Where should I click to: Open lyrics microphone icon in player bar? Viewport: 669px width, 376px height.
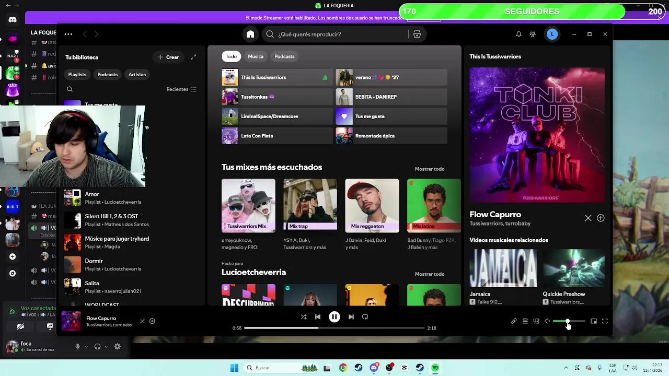pyautogui.click(x=514, y=321)
